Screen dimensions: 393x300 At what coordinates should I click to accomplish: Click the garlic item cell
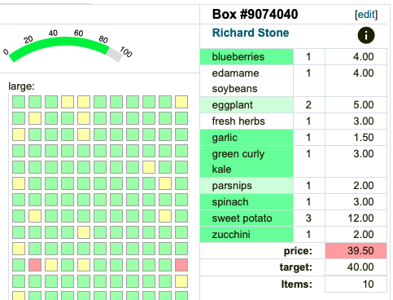[x=247, y=138]
